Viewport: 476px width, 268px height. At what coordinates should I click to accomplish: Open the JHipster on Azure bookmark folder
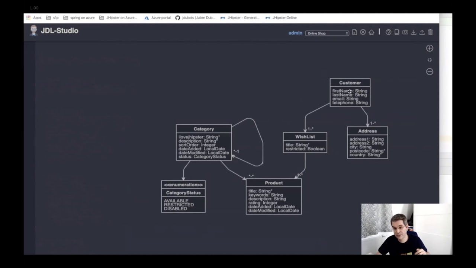coord(118,17)
